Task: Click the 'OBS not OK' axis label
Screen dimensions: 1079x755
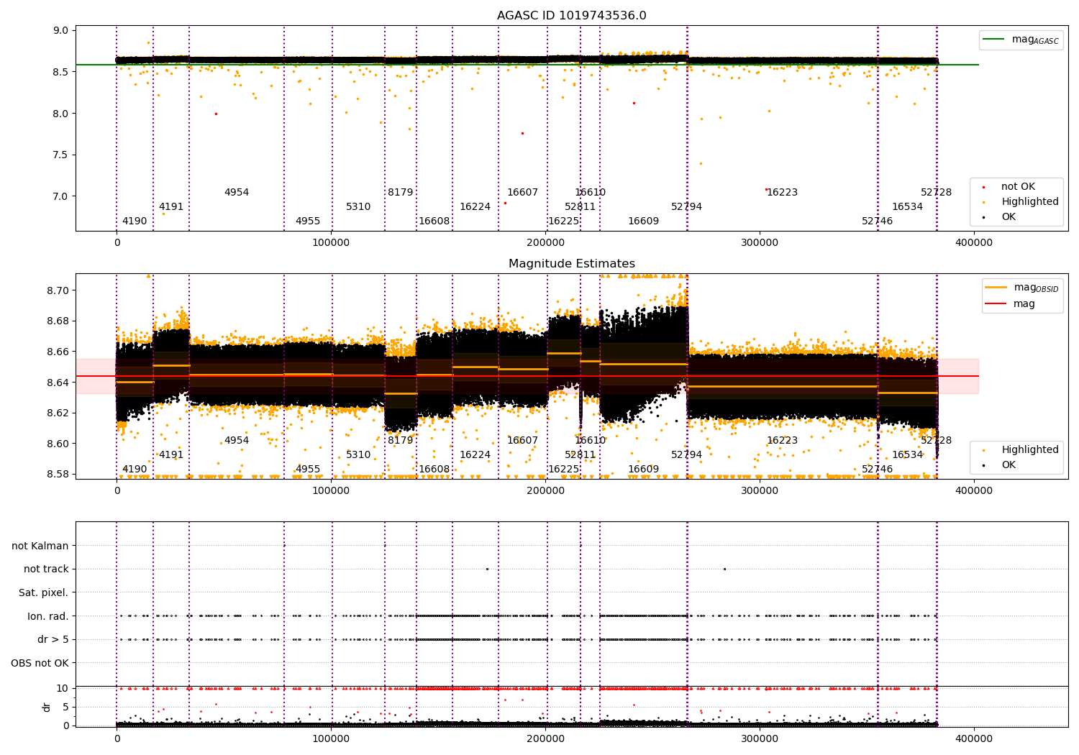Action: [x=40, y=663]
